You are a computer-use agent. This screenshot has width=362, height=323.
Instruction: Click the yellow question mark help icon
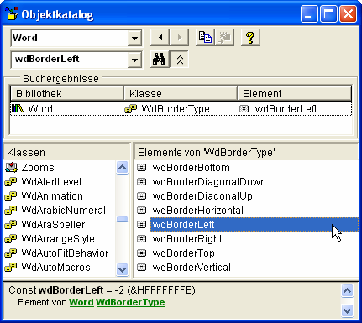point(250,37)
